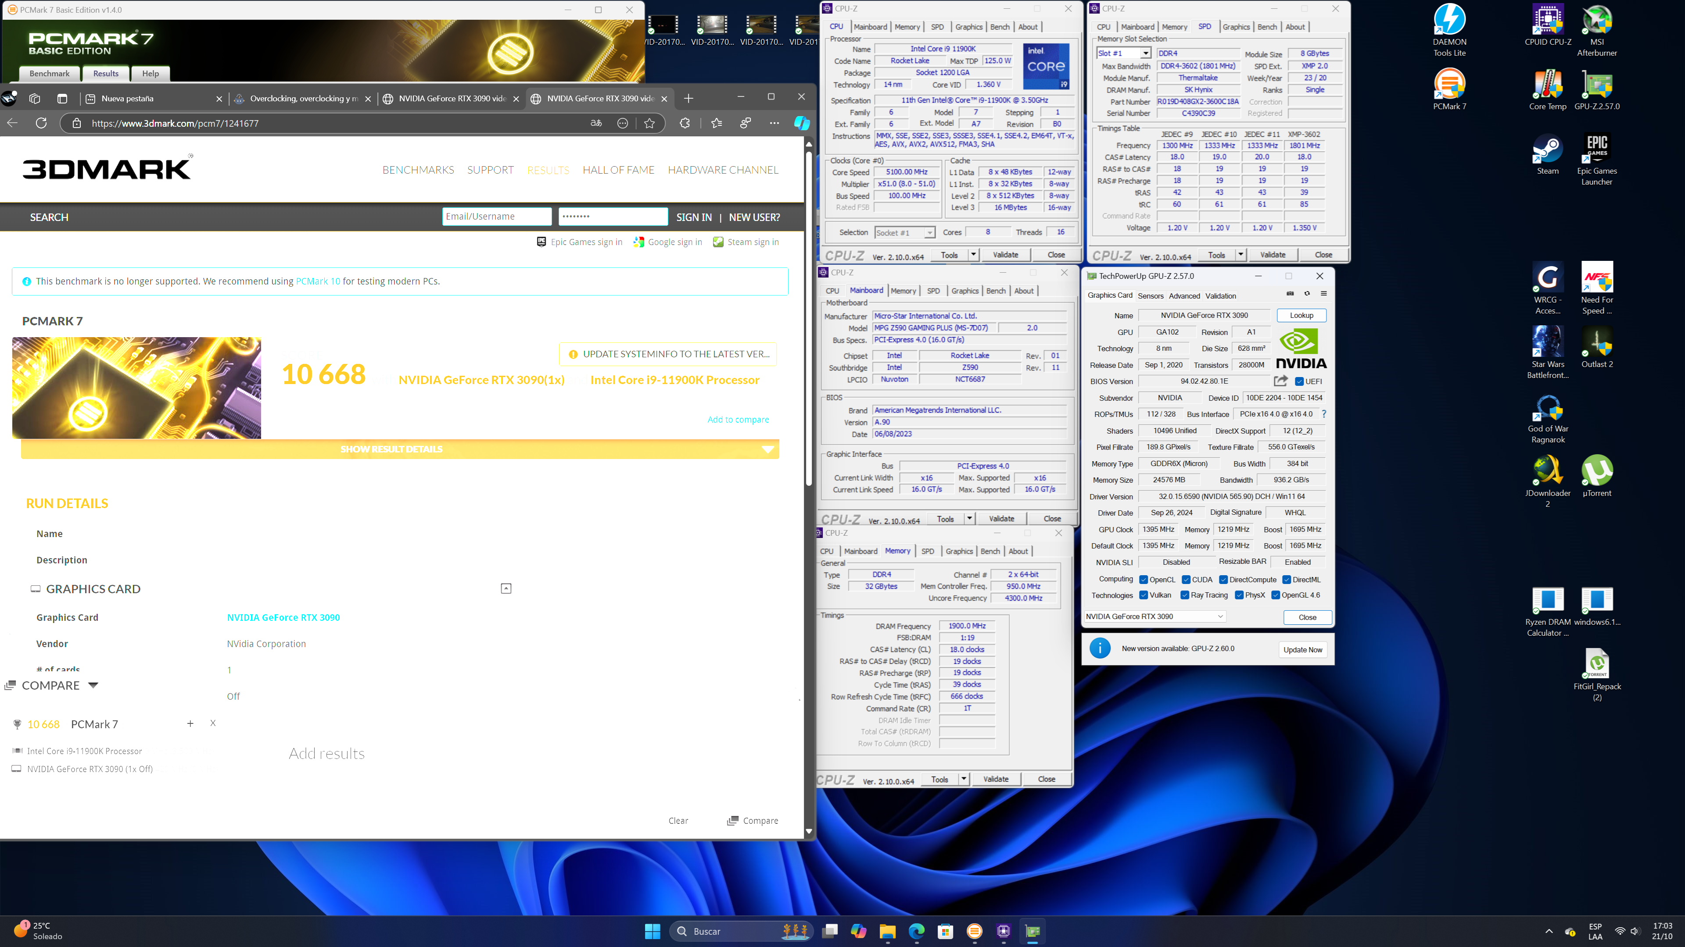1685x947 pixels.
Task: Open the Benchmark tab in PCMark 7
Action: click(50, 73)
